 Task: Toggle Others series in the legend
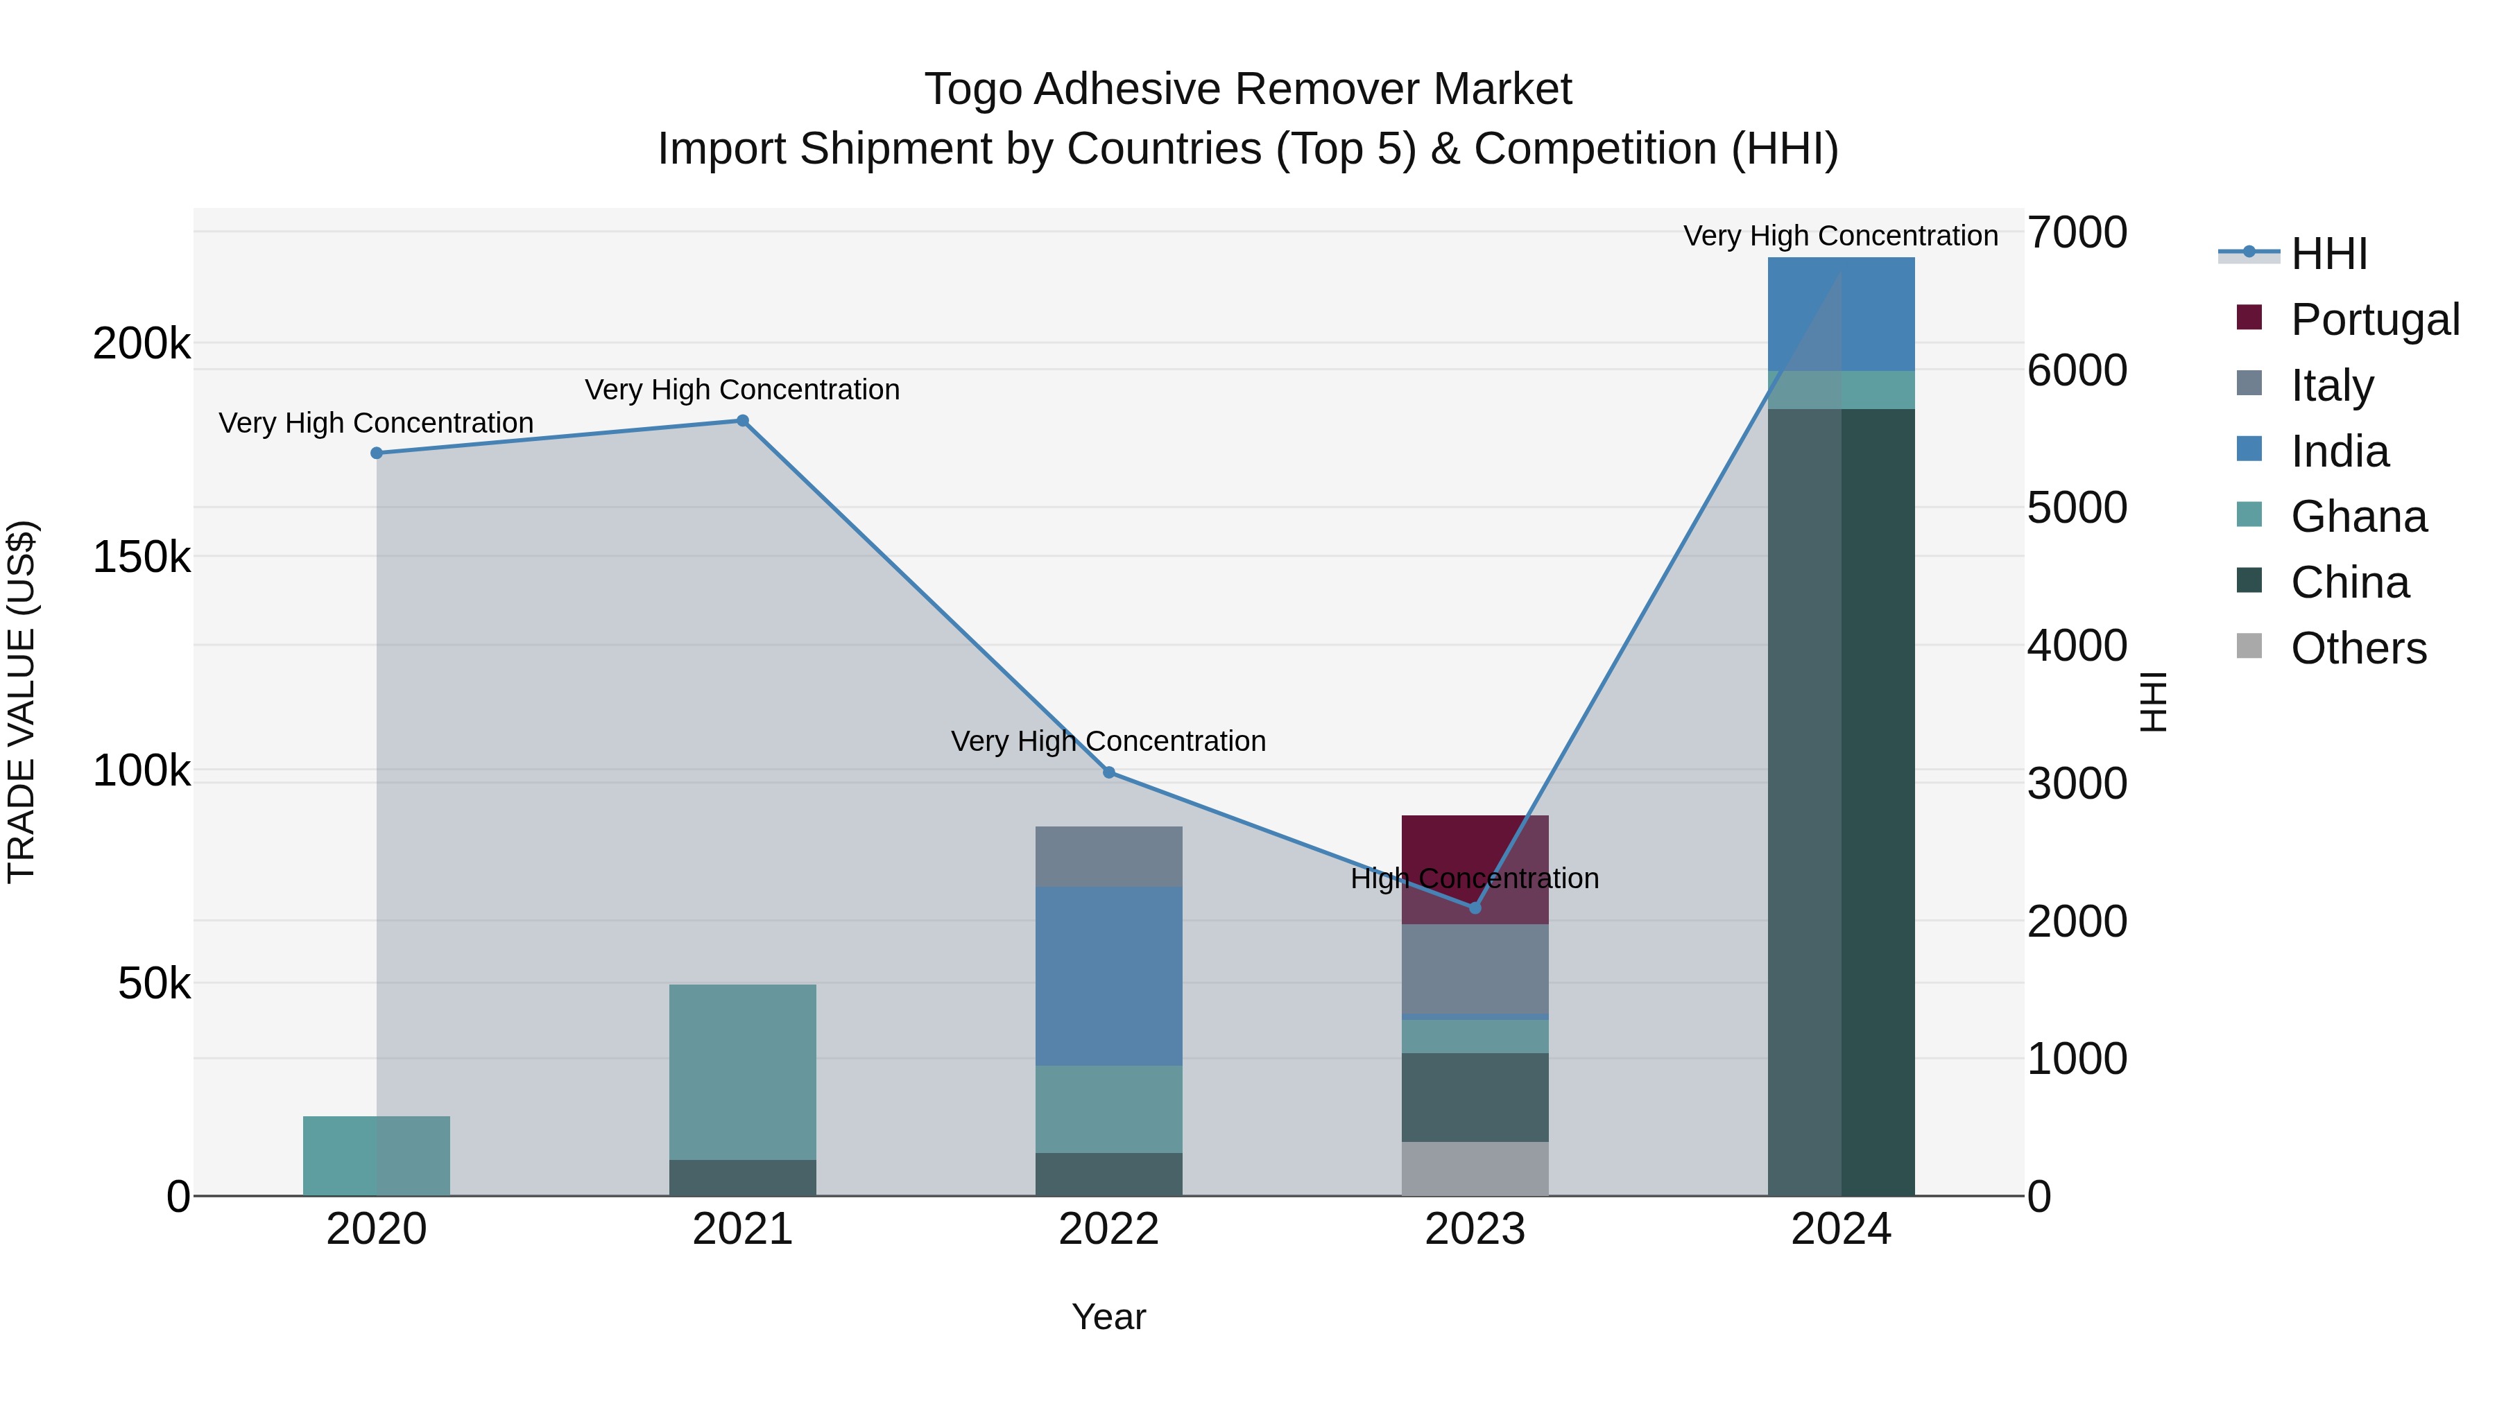click(2331, 648)
